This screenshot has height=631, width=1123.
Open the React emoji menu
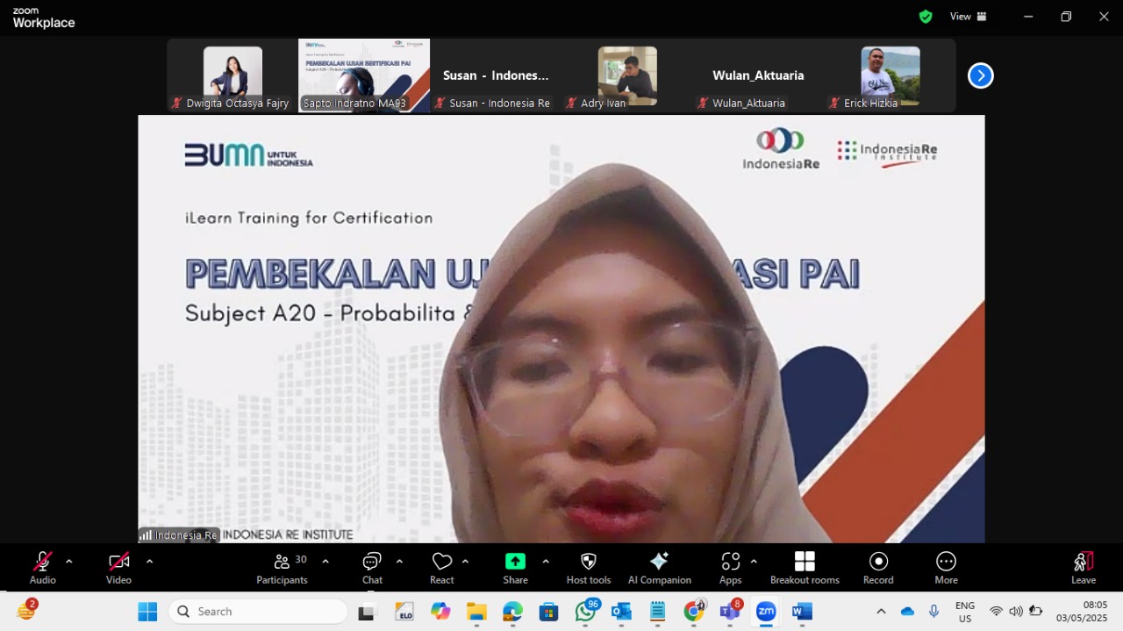441,568
